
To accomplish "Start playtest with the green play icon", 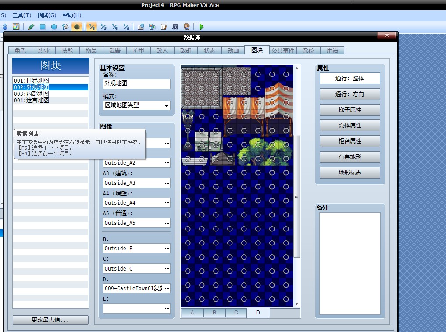I will click(201, 27).
